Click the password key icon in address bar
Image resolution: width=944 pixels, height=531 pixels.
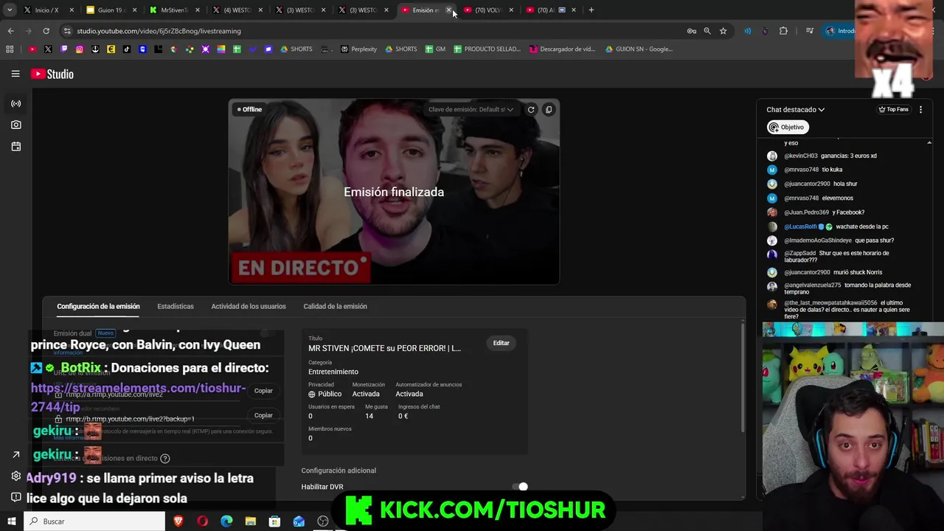(x=692, y=31)
